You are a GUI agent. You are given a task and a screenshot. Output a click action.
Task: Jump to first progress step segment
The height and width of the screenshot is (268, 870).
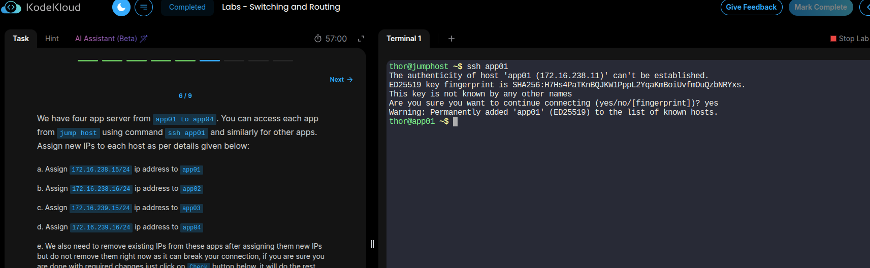pyautogui.click(x=88, y=60)
